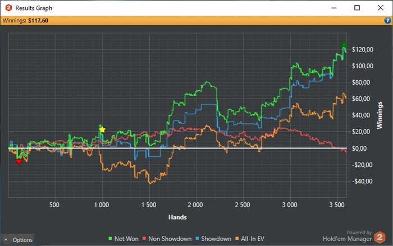Expand the Options panel
The height and width of the screenshot is (246, 393).
[17, 240]
